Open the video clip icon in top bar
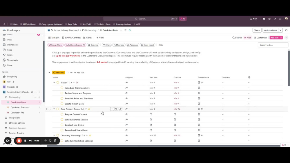This screenshot has height=163, width=290. 275,19
